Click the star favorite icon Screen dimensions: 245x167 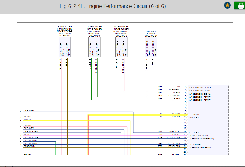pos(227,5)
